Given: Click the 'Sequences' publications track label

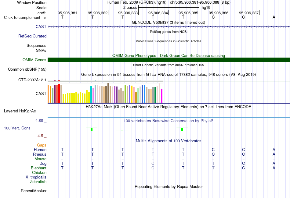Looking at the screenshot, I should [36, 45].
